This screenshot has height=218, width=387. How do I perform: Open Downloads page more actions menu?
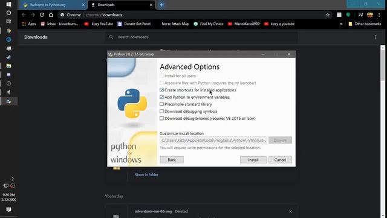coord(376,37)
